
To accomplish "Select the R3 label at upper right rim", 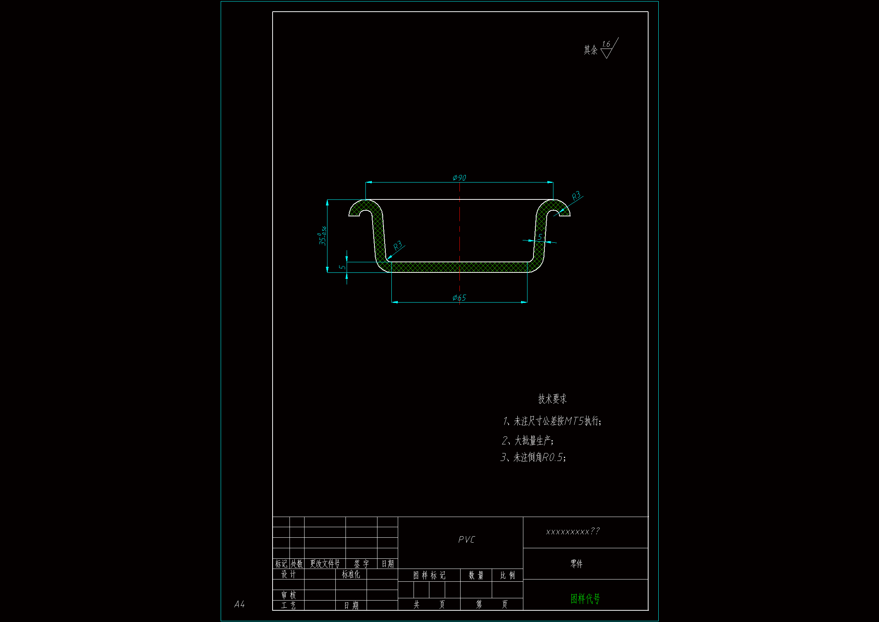I will coord(576,196).
